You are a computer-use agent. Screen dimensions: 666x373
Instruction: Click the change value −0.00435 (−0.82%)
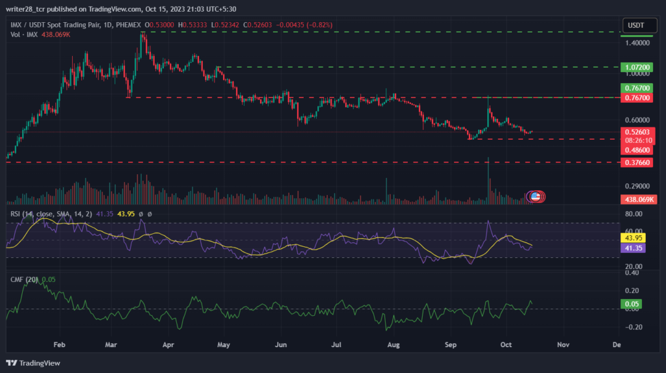point(304,25)
